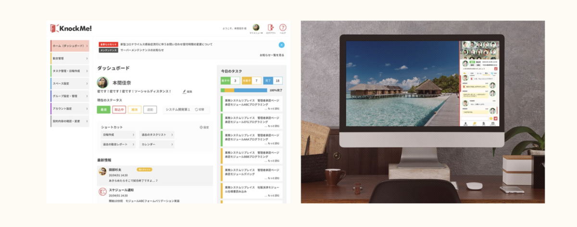Click the 切替 refresh switch icon
This screenshot has height=227, width=577.
tap(197, 109)
